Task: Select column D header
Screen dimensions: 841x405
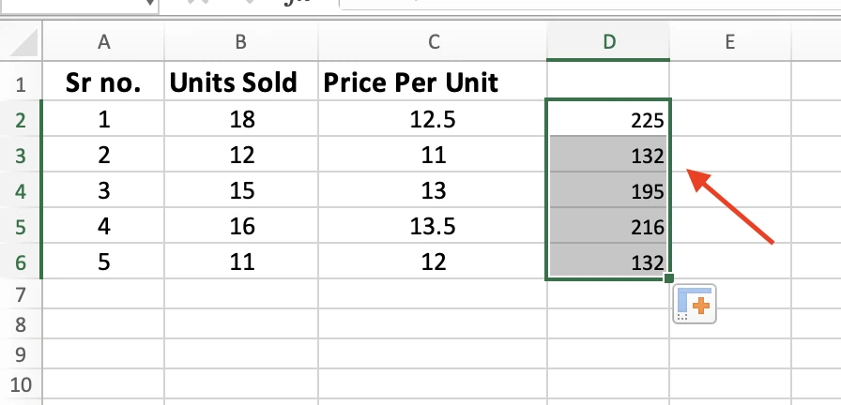Action: (x=608, y=41)
